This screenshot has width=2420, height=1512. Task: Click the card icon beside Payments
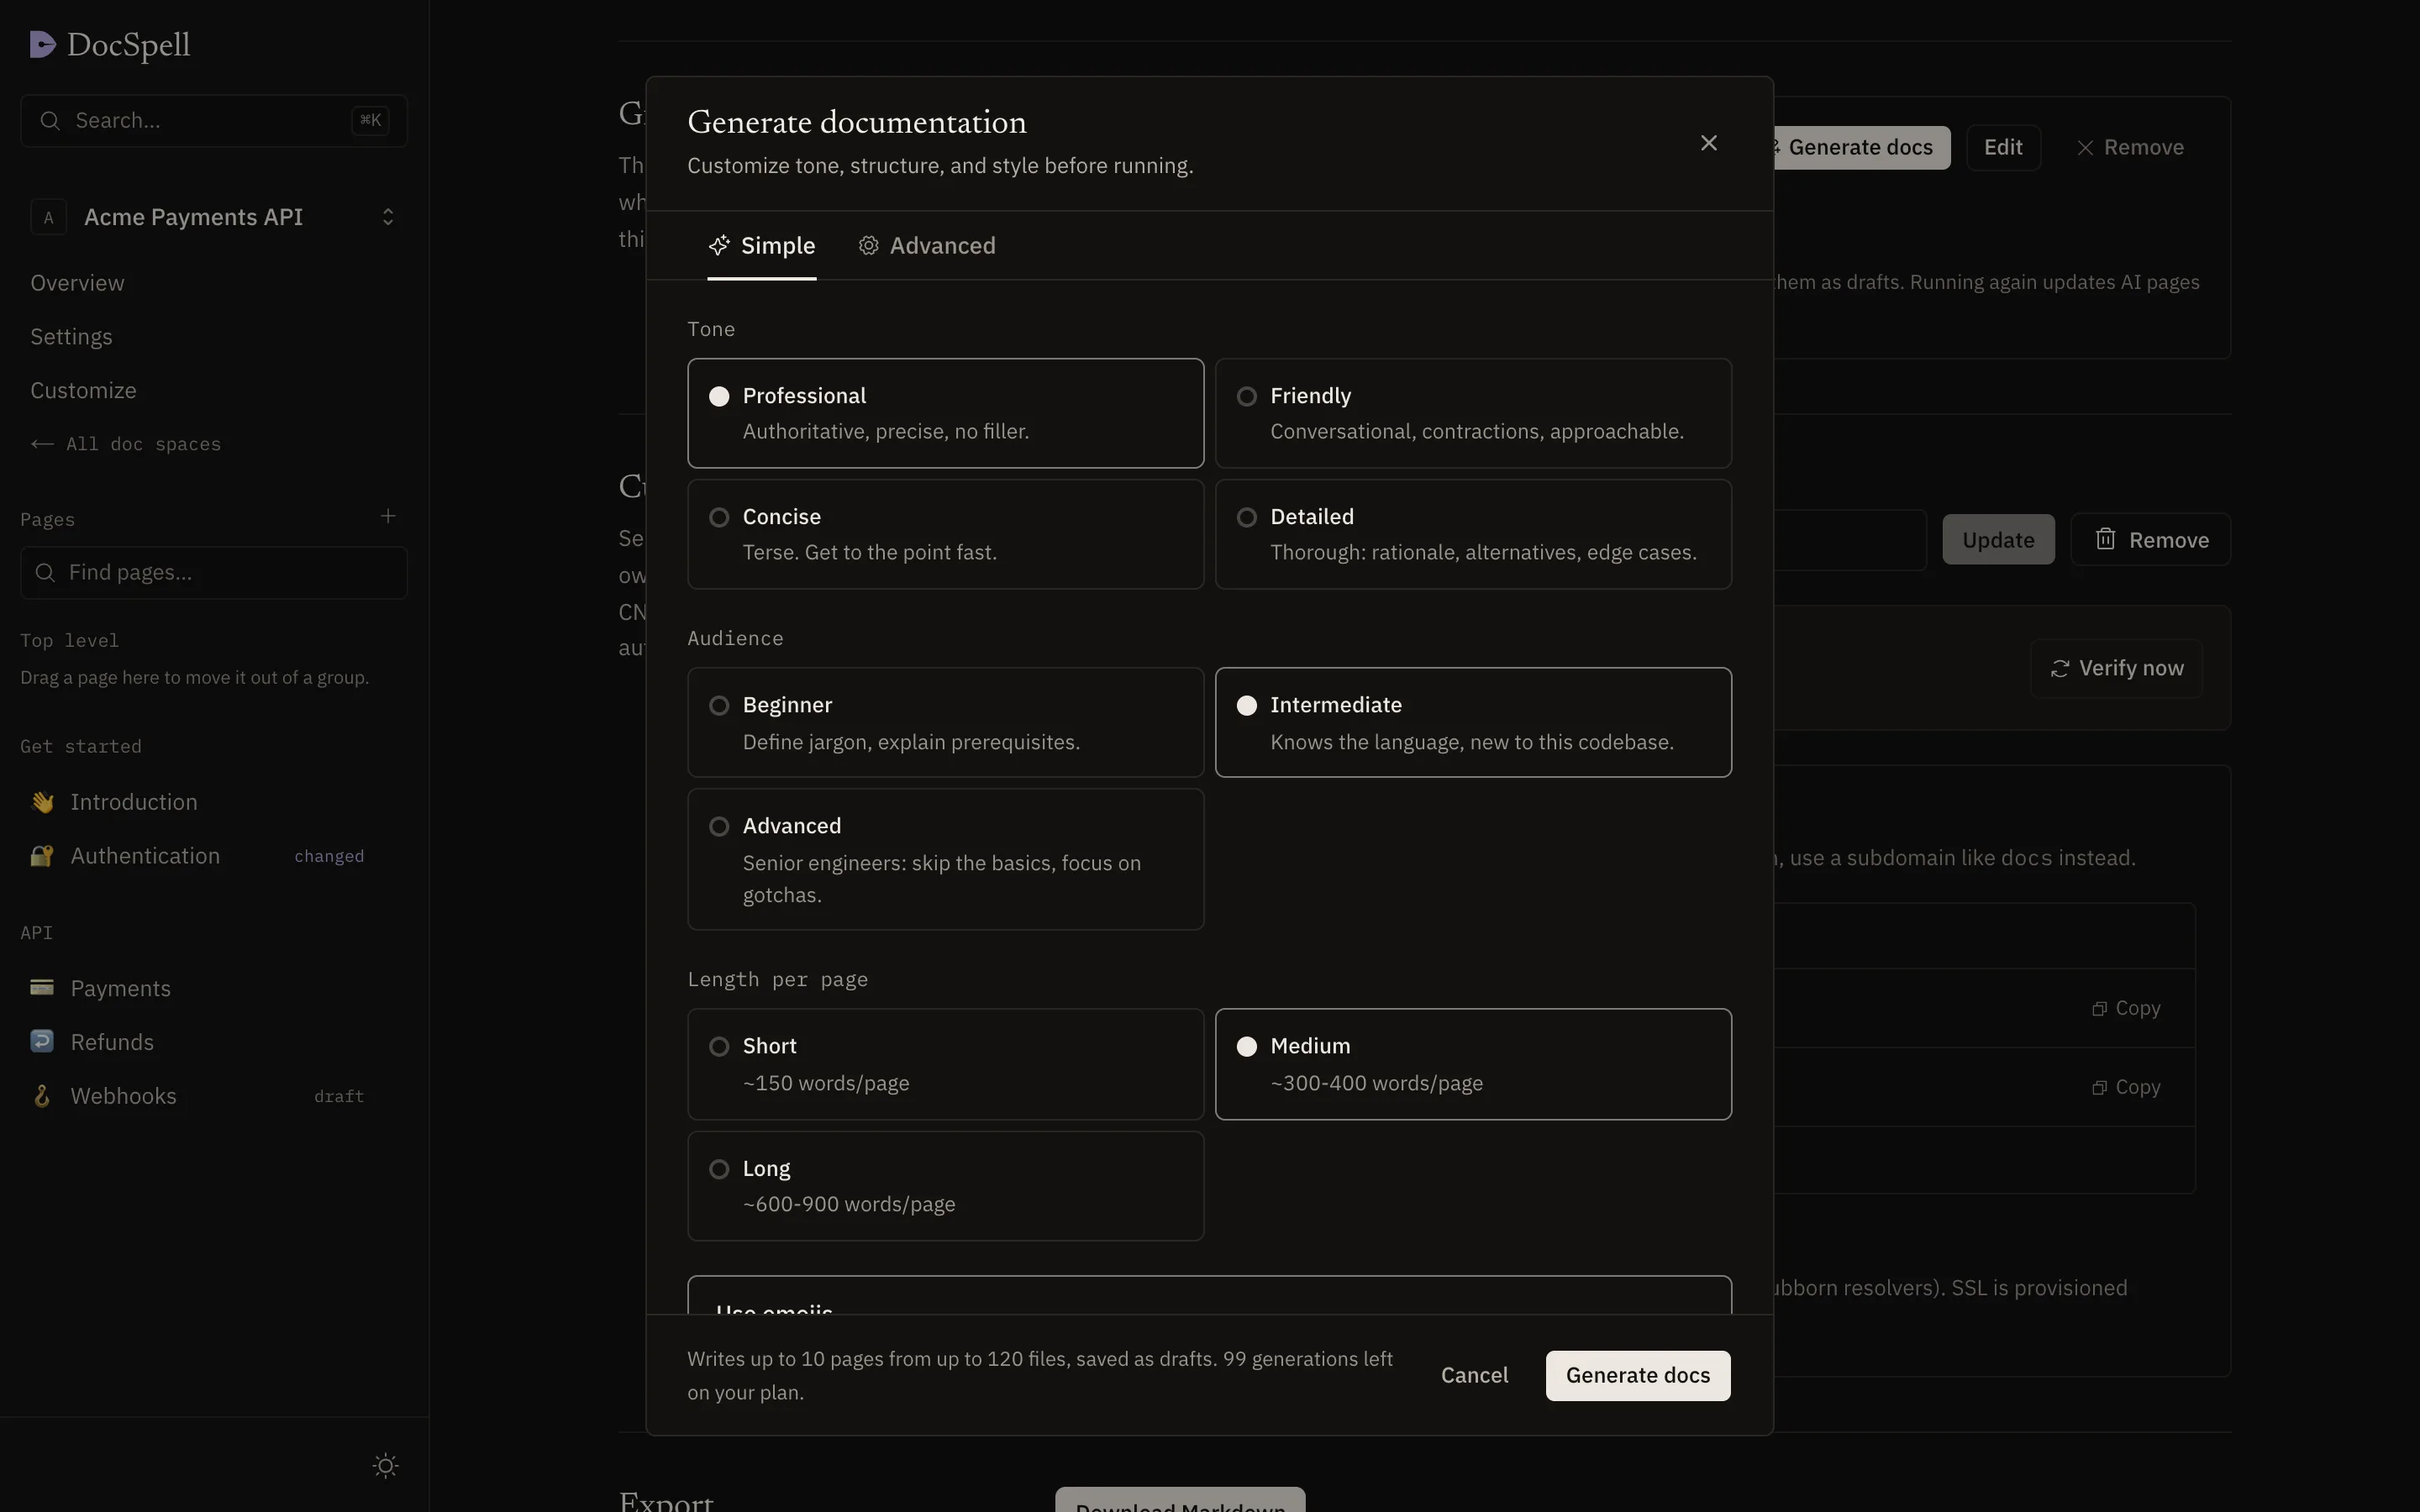click(x=42, y=988)
